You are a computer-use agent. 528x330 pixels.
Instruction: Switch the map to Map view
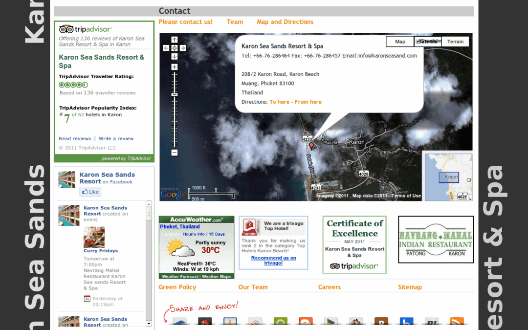coord(400,42)
